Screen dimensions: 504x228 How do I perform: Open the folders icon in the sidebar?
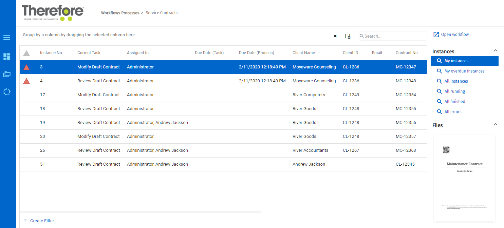(7, 74)
